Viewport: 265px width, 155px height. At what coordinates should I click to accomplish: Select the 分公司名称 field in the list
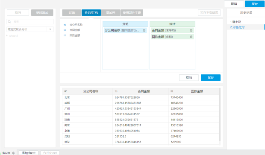(x=76, y=25)
